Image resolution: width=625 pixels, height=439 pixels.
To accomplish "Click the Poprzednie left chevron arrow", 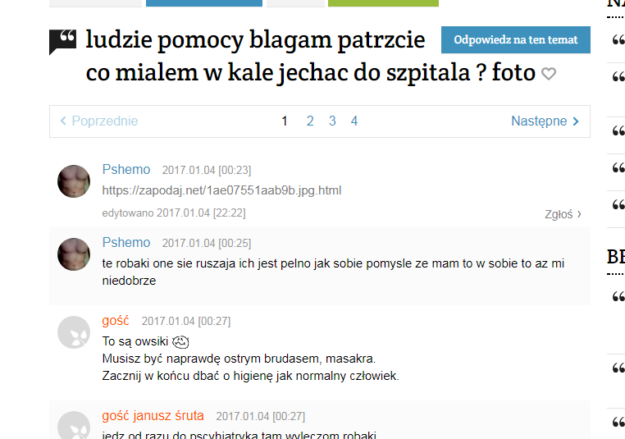I will pos(63,121).
